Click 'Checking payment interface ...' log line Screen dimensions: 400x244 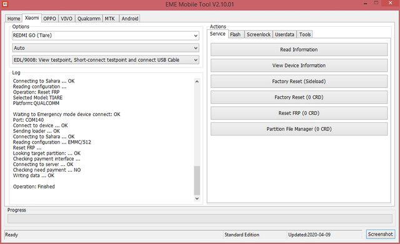coord(47,159)
